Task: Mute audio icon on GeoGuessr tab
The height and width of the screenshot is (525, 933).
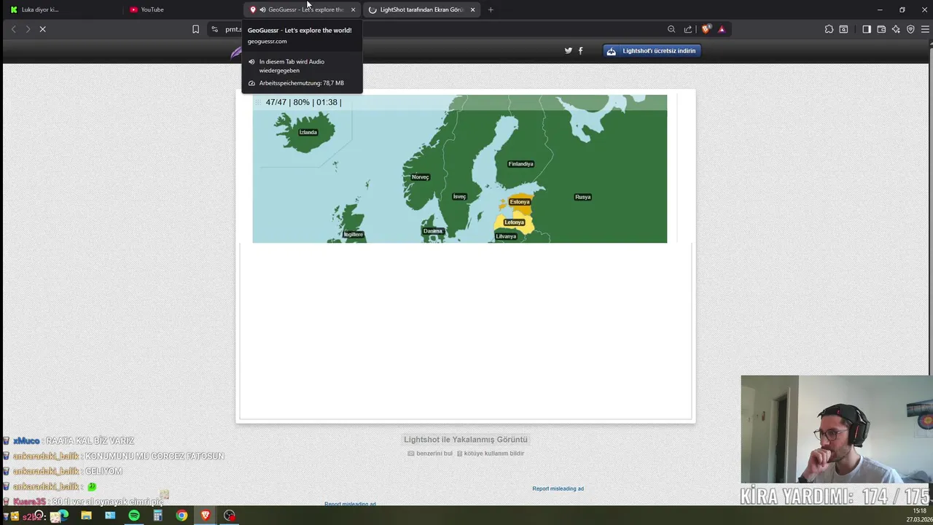Action: coord(262,9)
